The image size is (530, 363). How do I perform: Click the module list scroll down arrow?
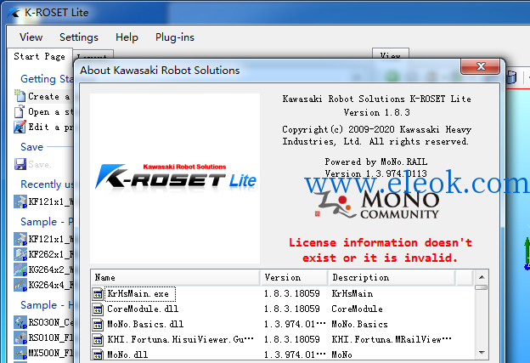click(482, 353)
